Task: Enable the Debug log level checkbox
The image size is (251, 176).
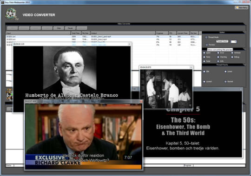Action: (232, 57)
